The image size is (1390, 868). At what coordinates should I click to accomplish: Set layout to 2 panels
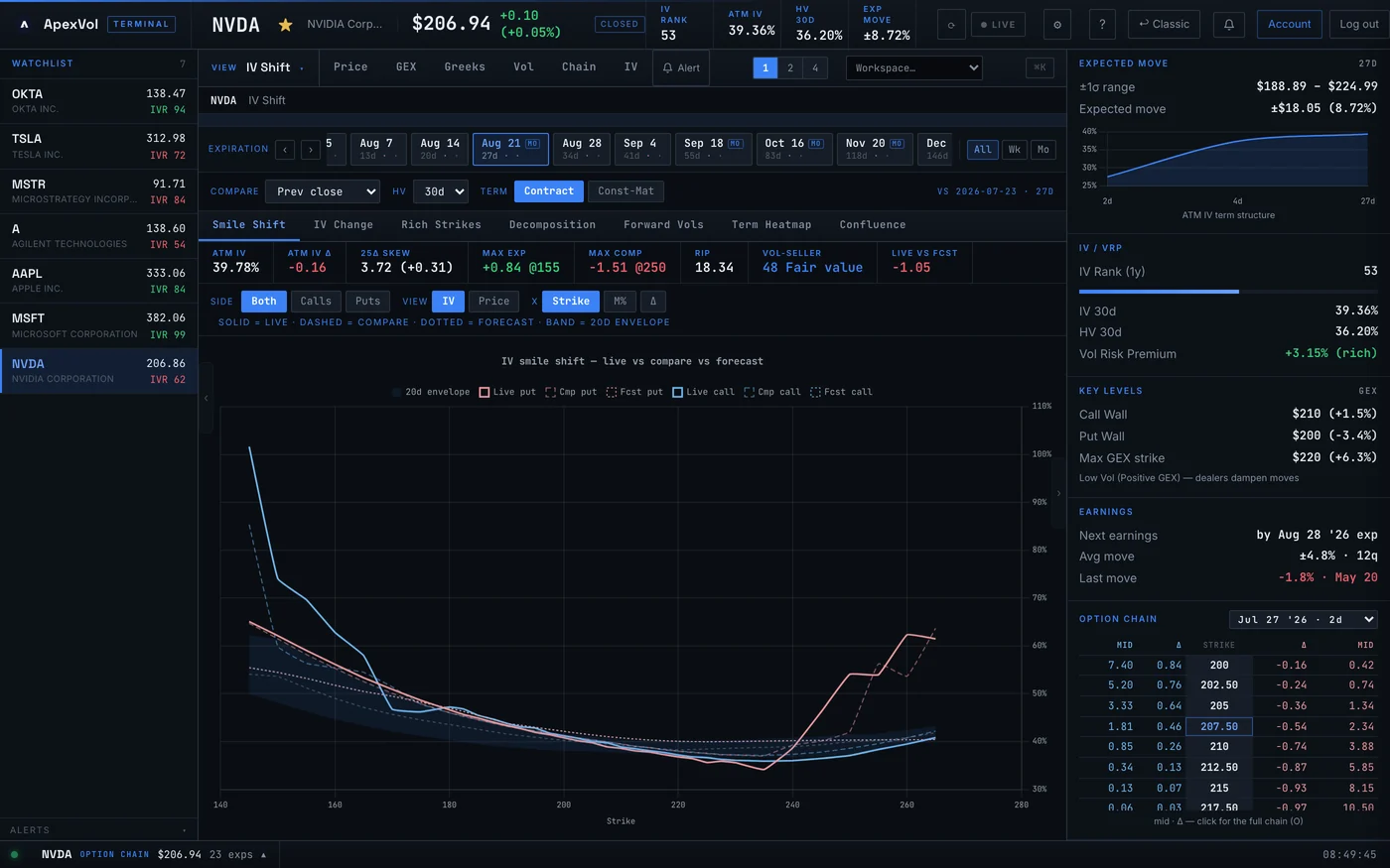click(790, 67)
